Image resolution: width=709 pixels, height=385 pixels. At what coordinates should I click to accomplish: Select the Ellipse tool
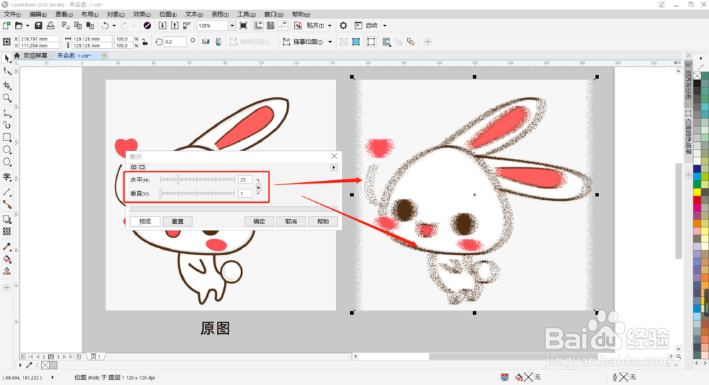click(7, 150)
